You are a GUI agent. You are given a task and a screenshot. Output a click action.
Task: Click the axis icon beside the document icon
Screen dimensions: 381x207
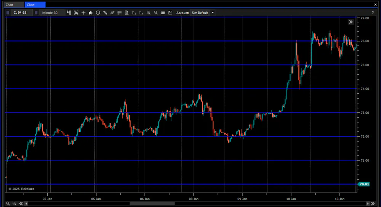tap(134, 13)
